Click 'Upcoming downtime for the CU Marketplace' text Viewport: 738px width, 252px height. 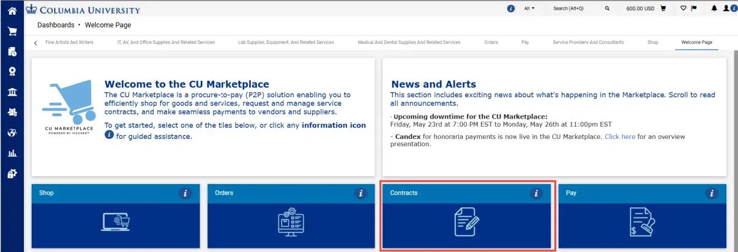470,116
